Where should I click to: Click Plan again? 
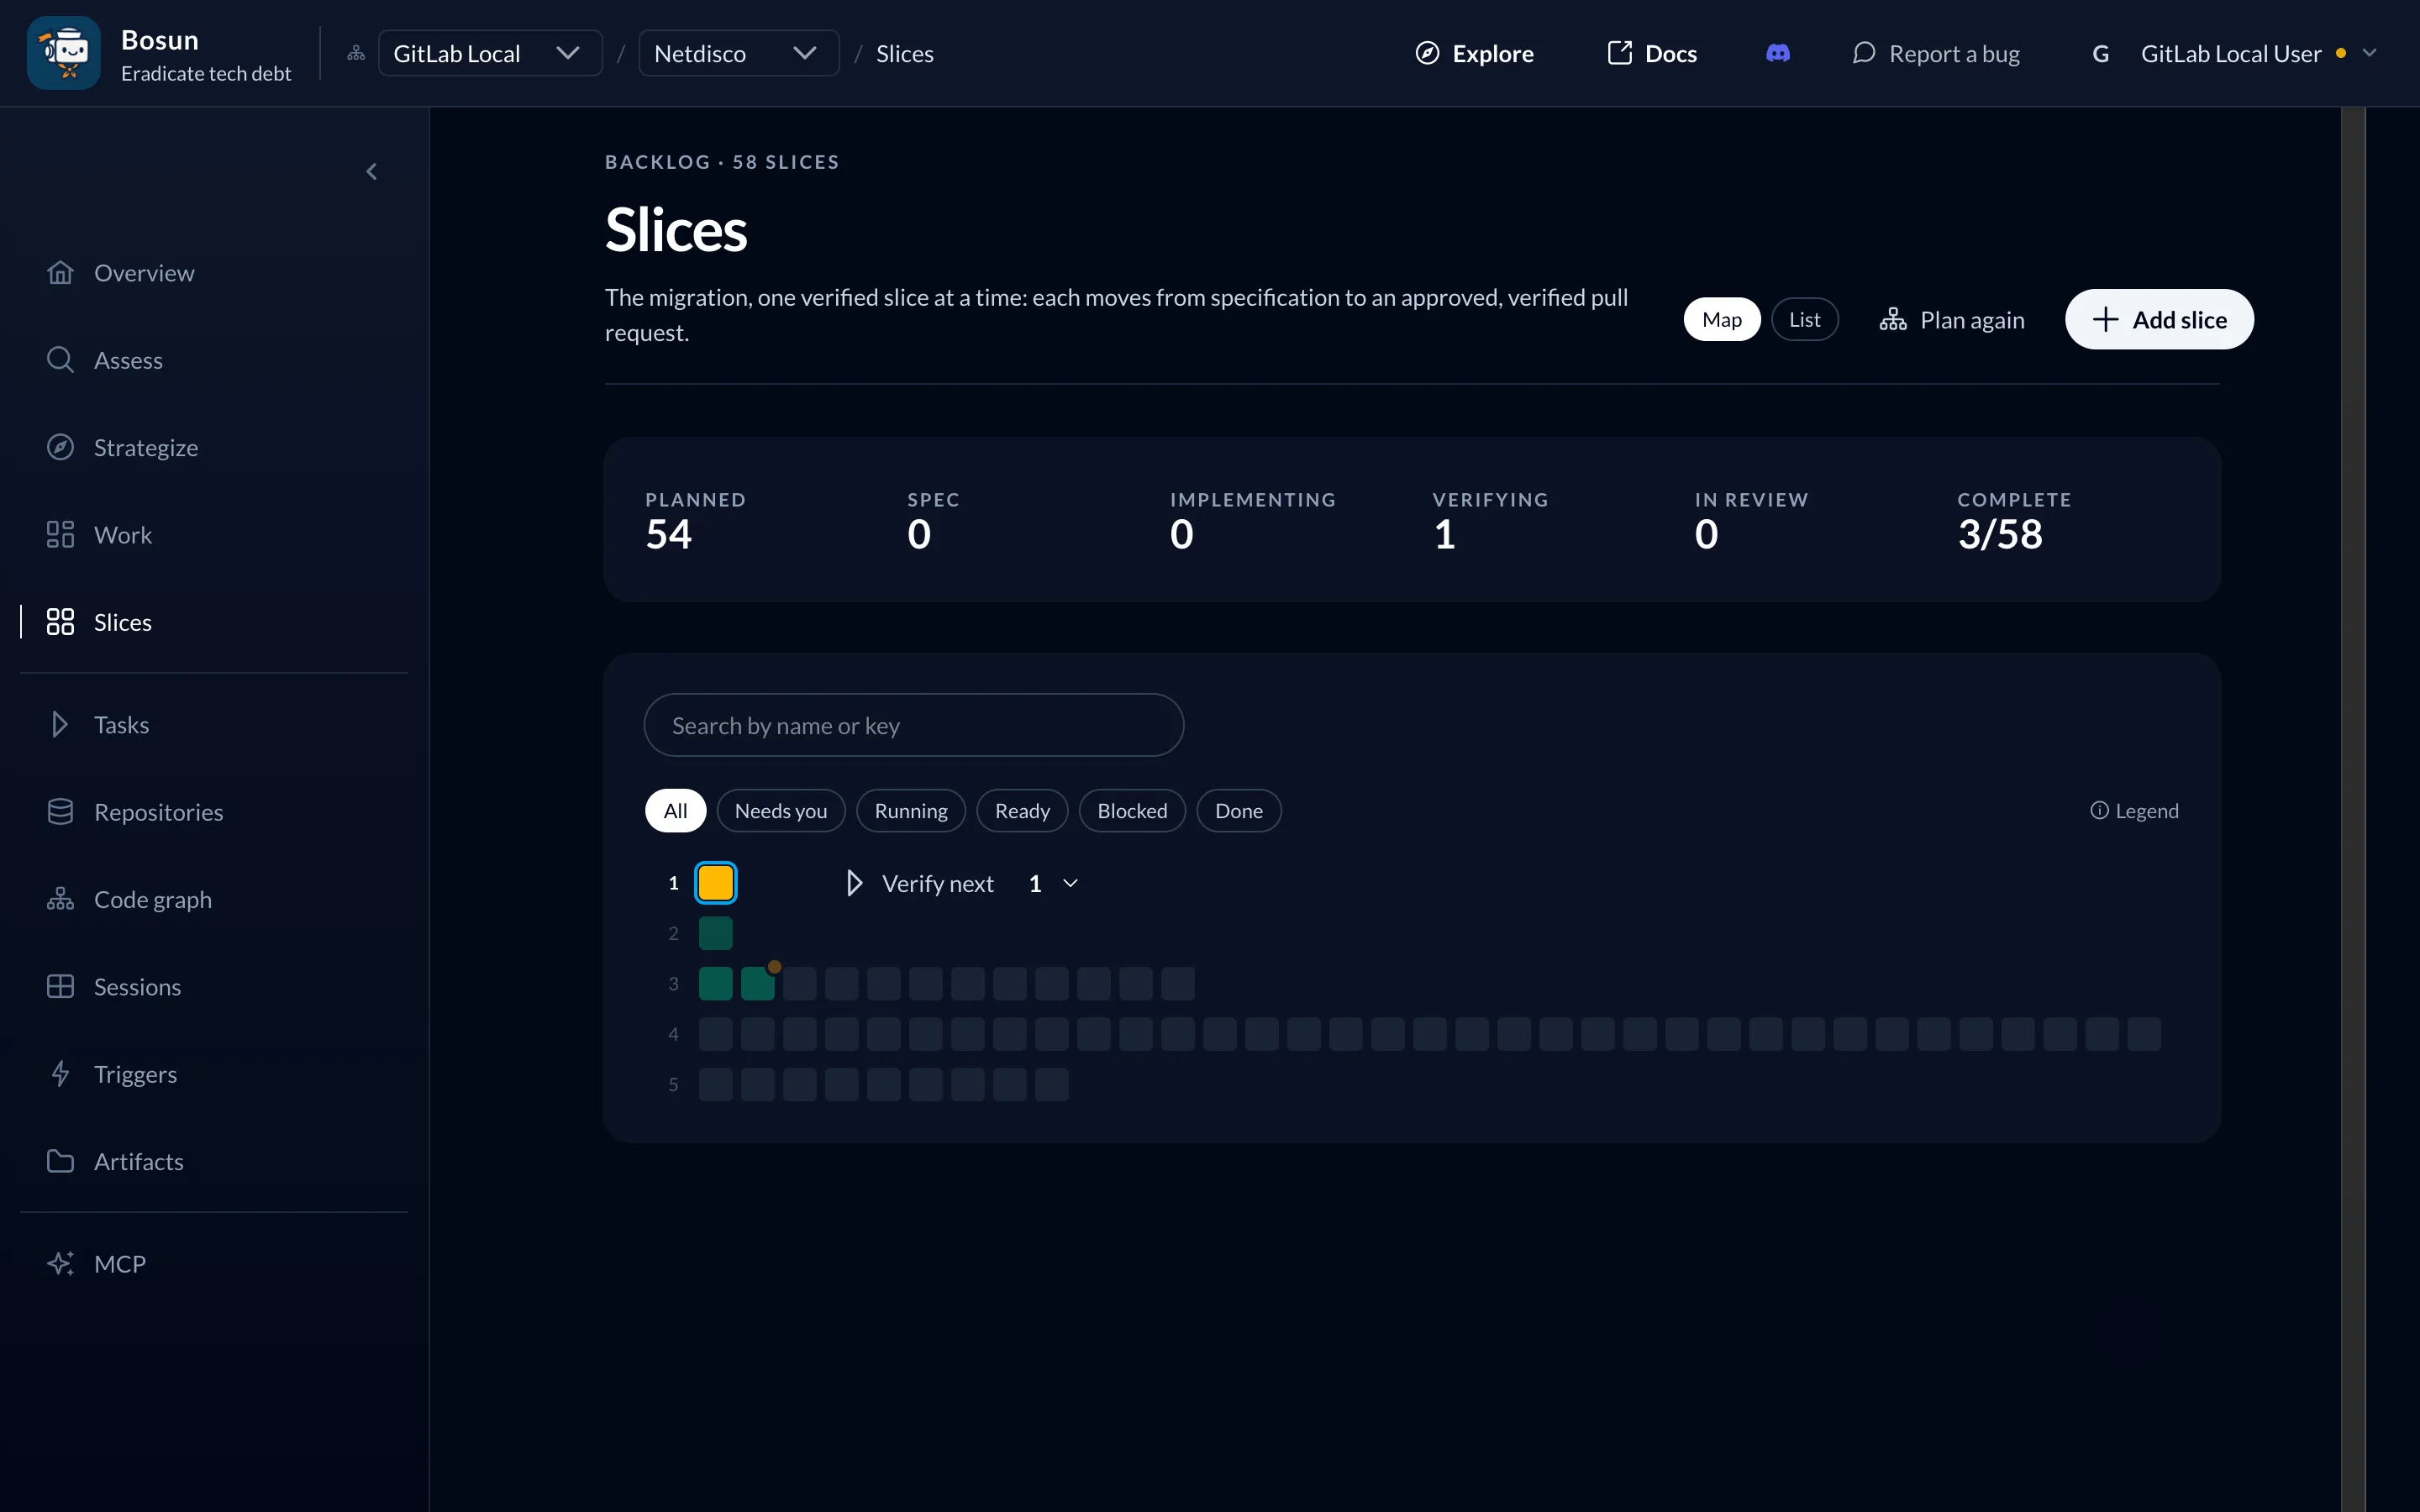1952,320
